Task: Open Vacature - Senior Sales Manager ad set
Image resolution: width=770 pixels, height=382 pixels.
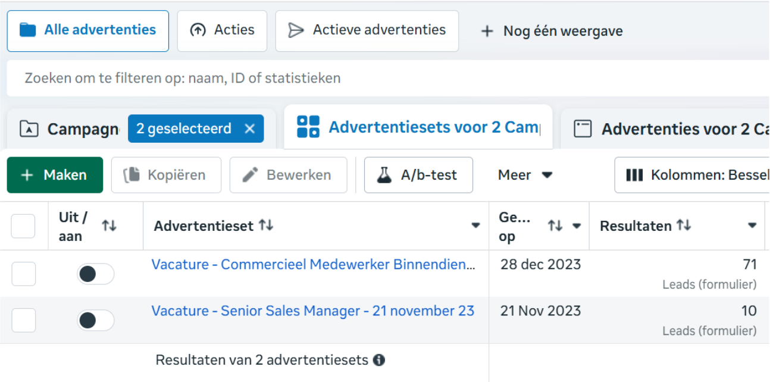Action: pos(313,311)
